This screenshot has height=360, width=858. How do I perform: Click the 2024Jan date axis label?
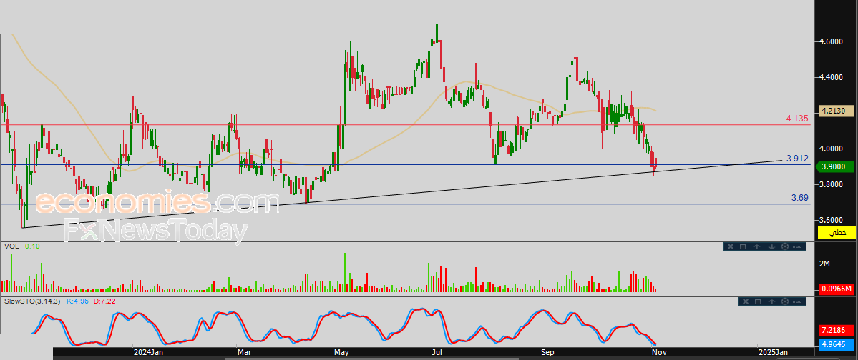[148, 352]
